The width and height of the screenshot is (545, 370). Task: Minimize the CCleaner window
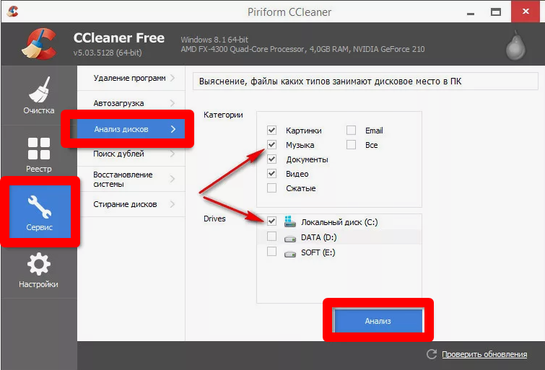coord(471,12)
